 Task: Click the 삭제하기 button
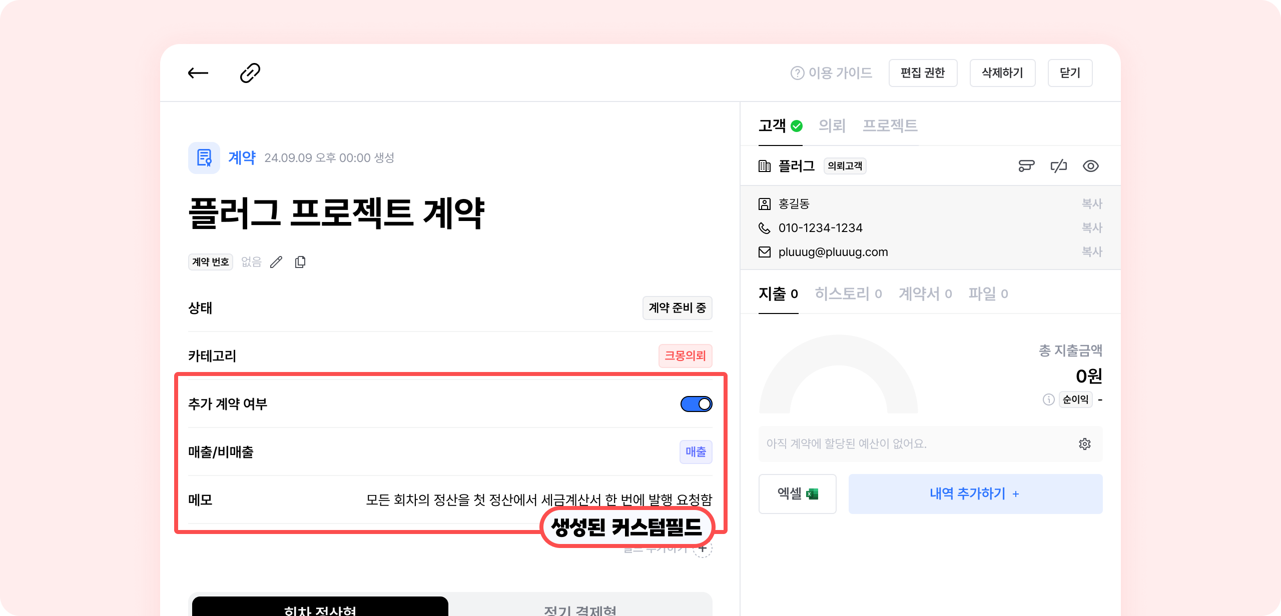click(1002, 73)
